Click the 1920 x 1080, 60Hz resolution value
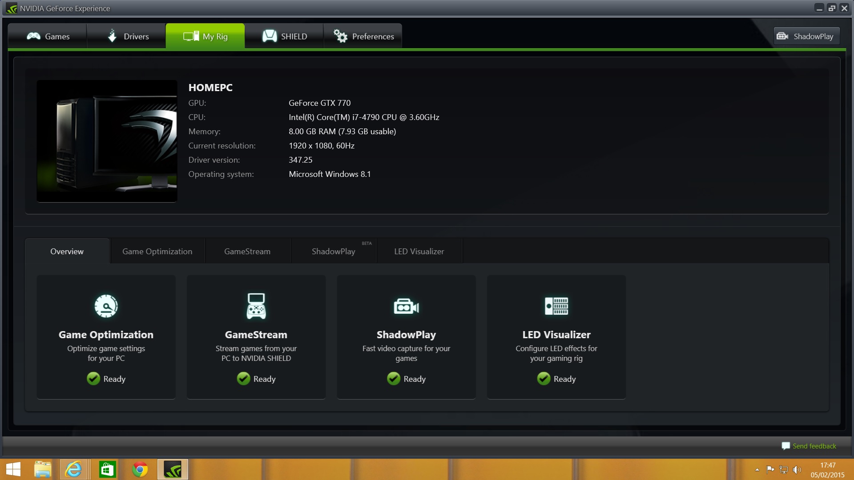Viewport: 854px width, 480px height. click(321, 145)
